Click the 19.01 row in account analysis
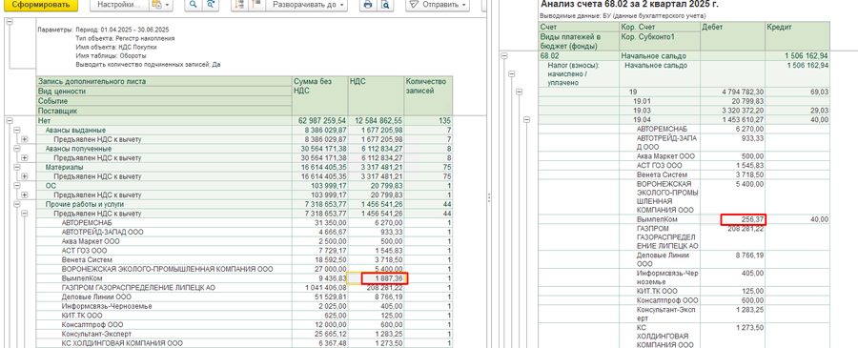Image resolution: width=858 pixels, height=348 pixels. coord(642,101)
